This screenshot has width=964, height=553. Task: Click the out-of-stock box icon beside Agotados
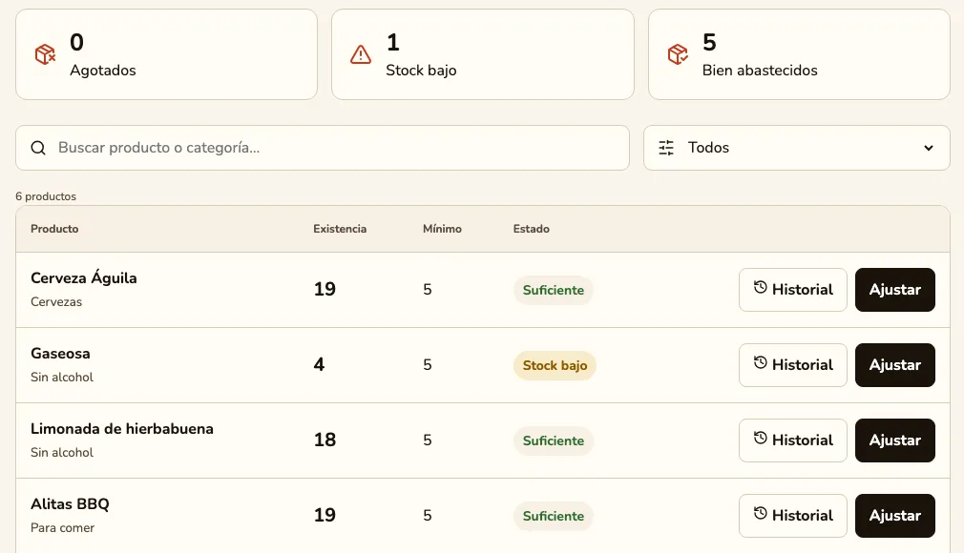(x=46, y=54)
